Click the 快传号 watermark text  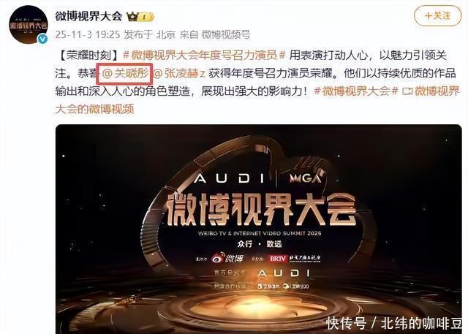(x=347, y=323)
